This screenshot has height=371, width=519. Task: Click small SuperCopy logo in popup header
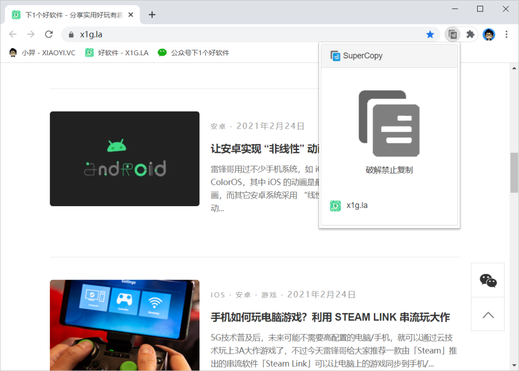click(335, 56)
